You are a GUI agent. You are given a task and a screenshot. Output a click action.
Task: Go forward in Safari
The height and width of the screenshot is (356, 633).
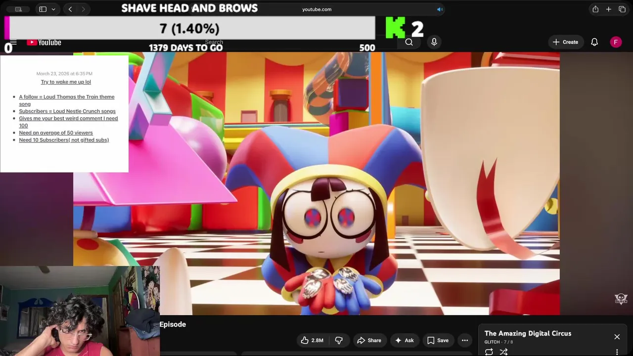[83, 9]
